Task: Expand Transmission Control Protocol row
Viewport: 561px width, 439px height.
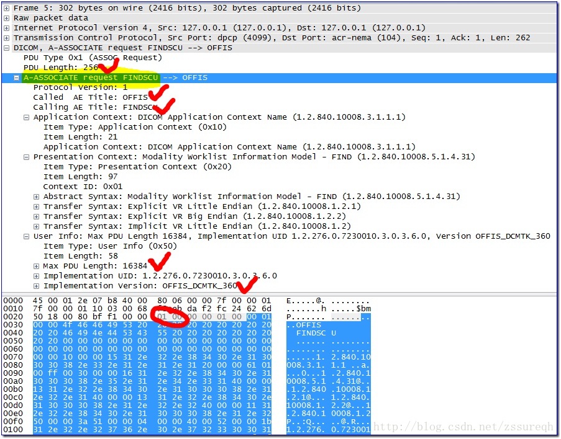Action: 6,38
